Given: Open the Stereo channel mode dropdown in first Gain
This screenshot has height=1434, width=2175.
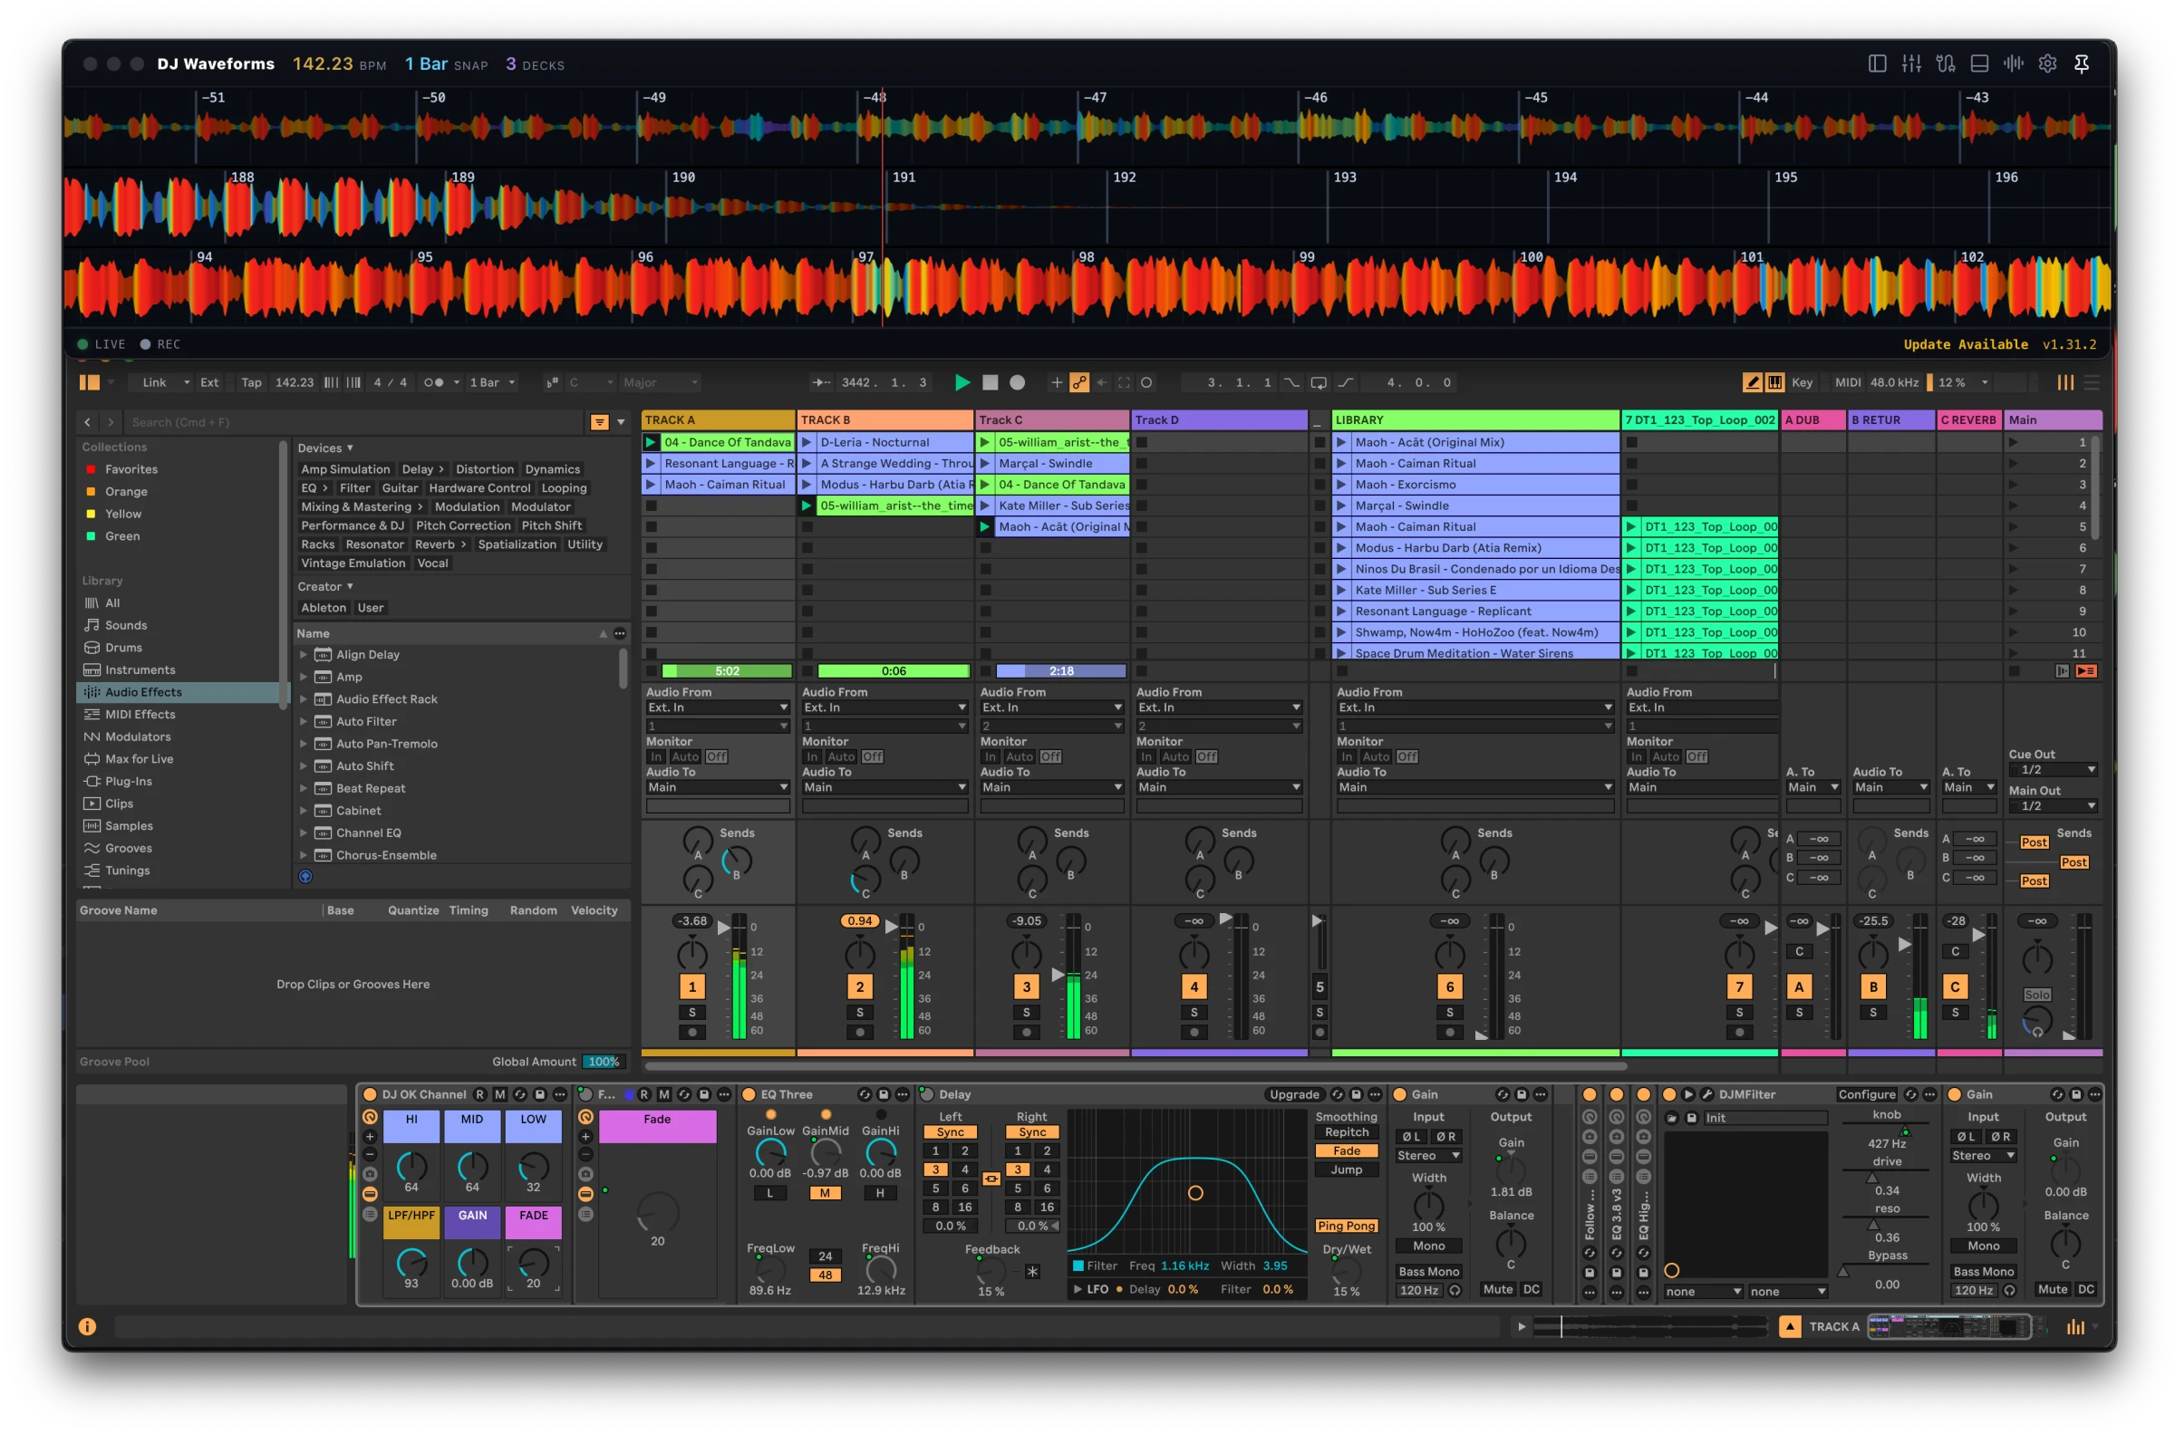Looking at the screenshot, I should [1427, 1156].
